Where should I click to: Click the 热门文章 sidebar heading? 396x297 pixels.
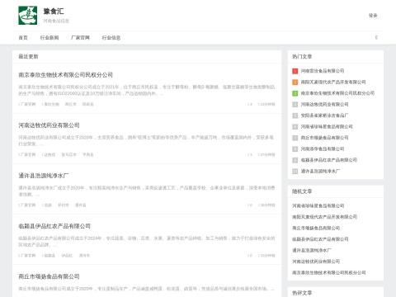(x=302, y=57)
